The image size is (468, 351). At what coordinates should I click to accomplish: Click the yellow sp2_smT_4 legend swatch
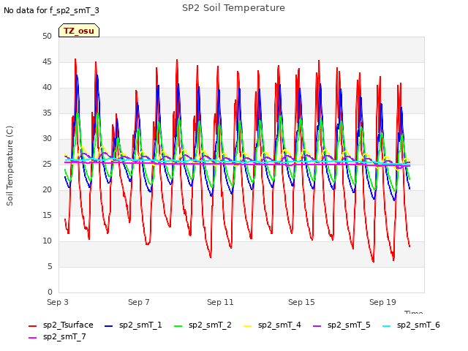point(248,326)
